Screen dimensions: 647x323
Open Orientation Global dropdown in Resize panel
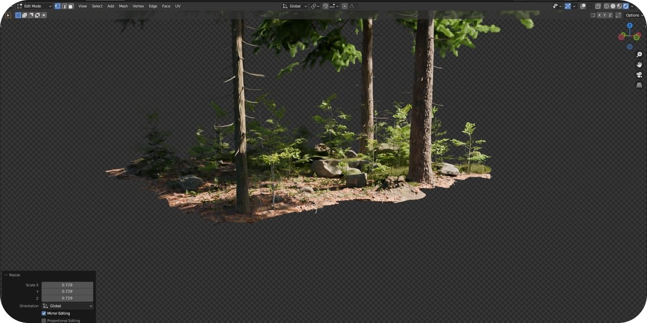tap(67, 306)
